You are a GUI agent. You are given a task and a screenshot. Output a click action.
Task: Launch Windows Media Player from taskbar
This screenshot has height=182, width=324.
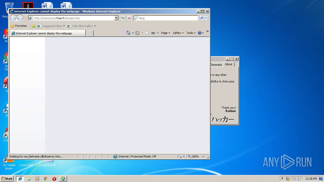click(x=37, y=179)
